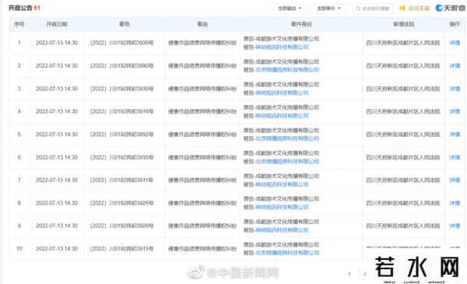The image size is (467, 284).
Task: Open the defendant company link in row 5
Action: click(287, 138)
